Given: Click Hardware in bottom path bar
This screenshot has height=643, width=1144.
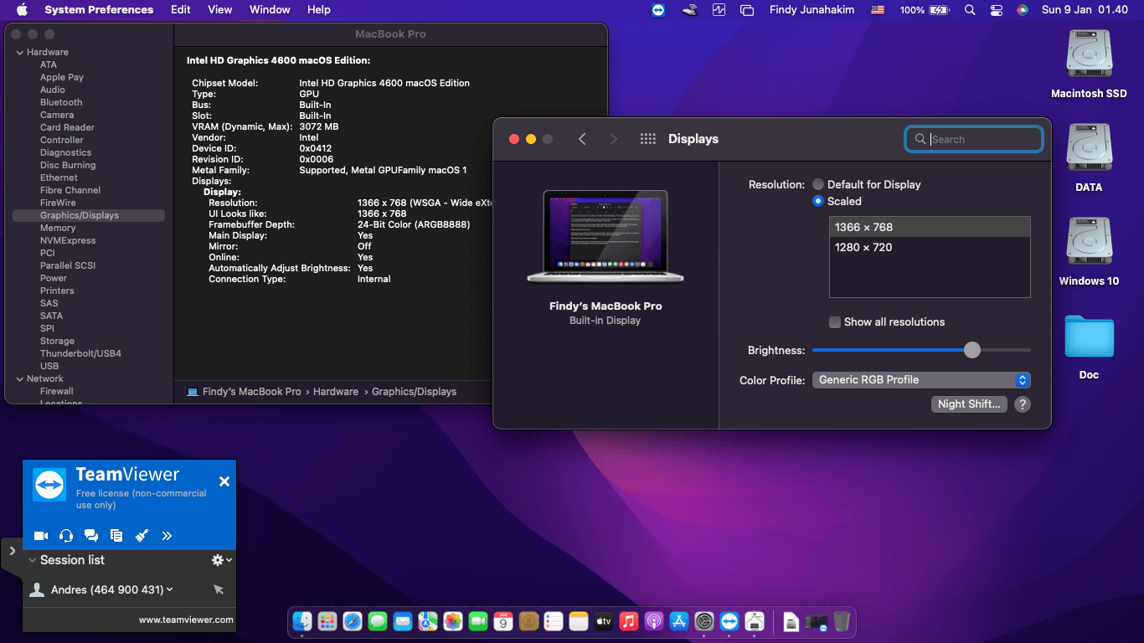Looking at the screenshot, I should 336,392.
